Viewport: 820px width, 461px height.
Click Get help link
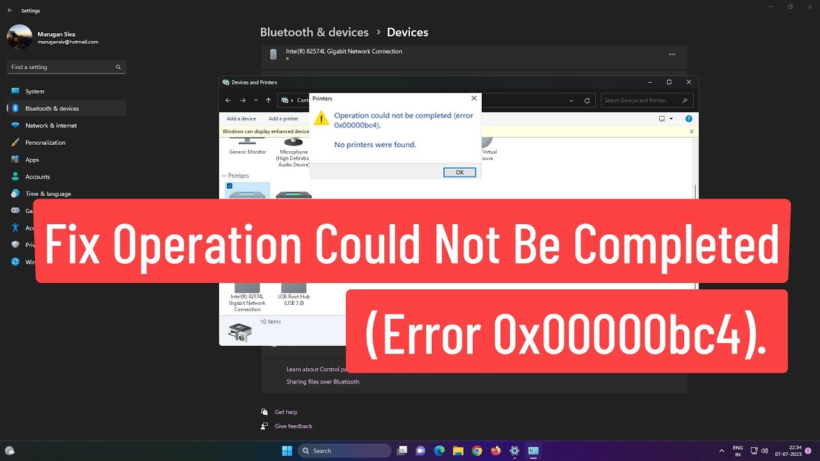[286, 412]
